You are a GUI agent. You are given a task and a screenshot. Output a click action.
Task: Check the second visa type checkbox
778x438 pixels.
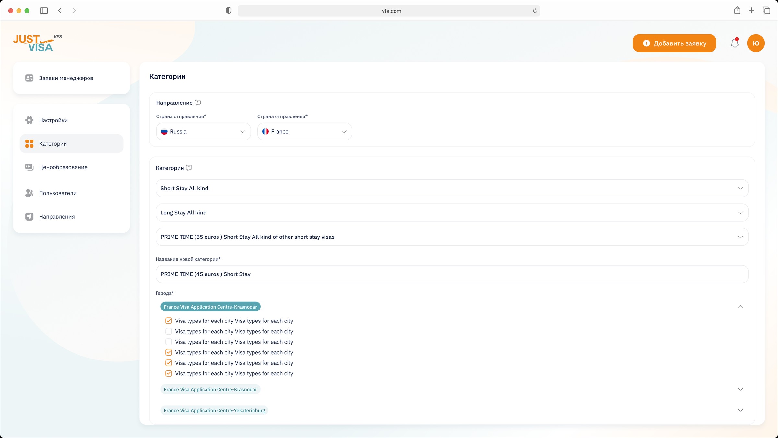(x=169, y=331)
